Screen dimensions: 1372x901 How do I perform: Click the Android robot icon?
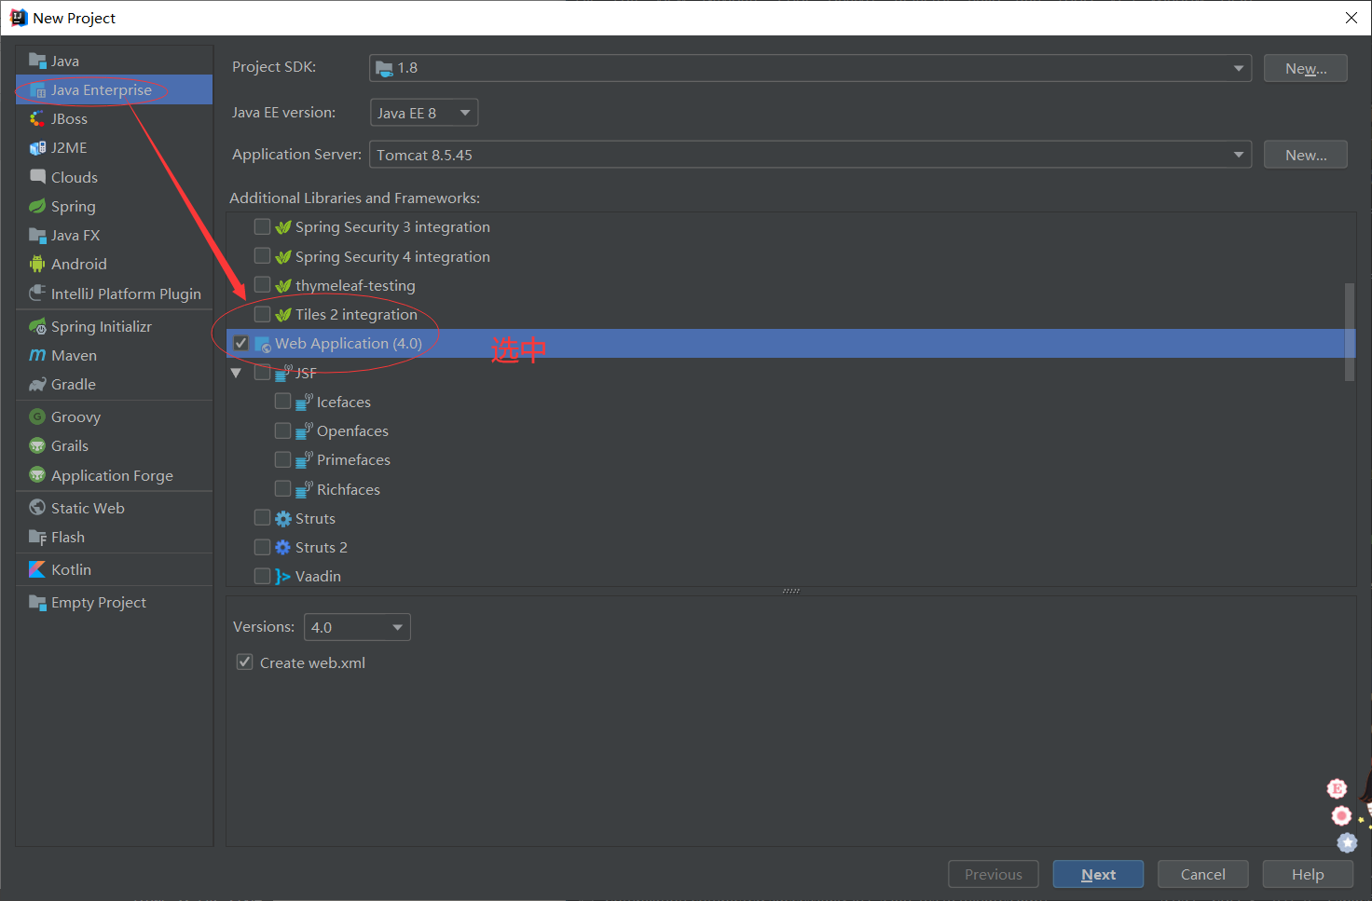(x=37, y=264)
